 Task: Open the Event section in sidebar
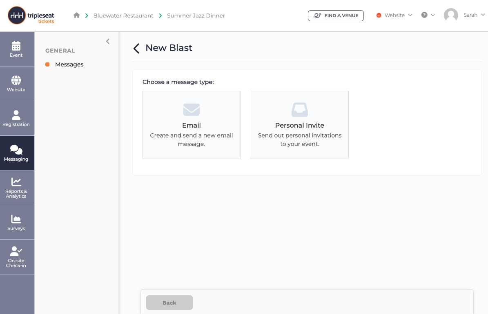[17, 49]
